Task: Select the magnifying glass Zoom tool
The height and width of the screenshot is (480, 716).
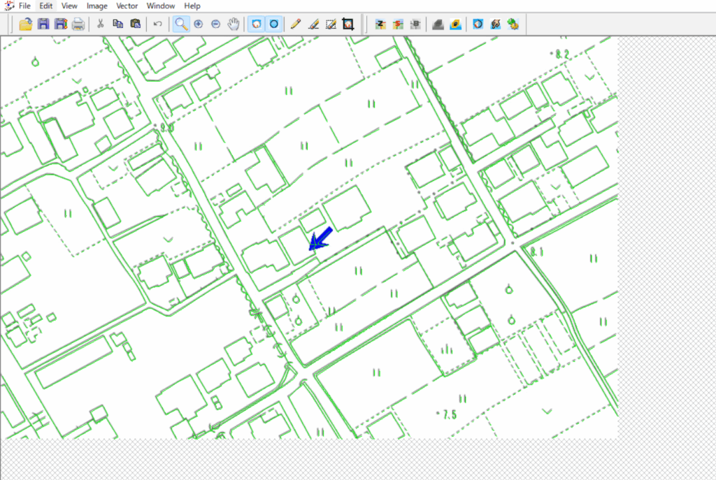Action: coord(181,24)
